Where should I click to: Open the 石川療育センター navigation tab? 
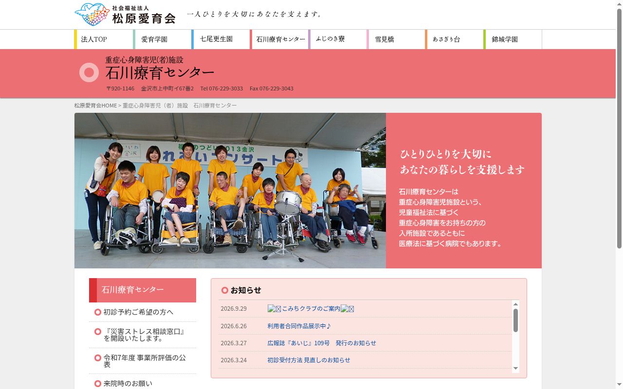coord(279,39)
